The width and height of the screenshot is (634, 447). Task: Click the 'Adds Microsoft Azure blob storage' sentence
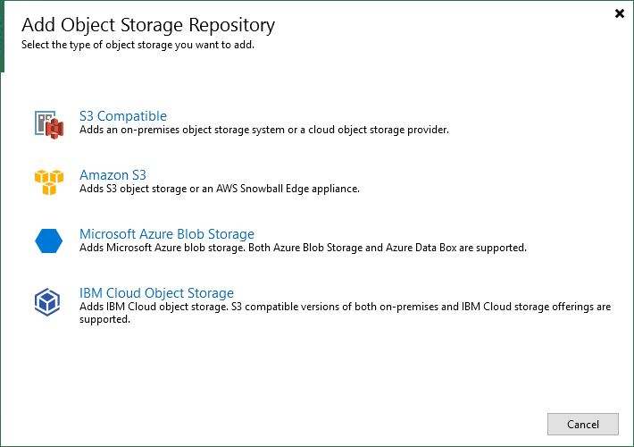pyautogui.click(x=163, y=248)
